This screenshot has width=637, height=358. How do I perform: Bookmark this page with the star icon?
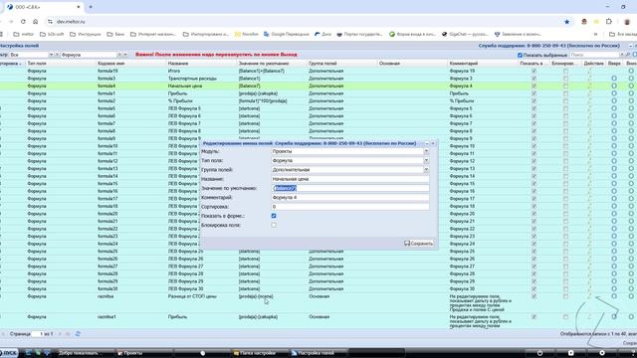pos(566,22)
